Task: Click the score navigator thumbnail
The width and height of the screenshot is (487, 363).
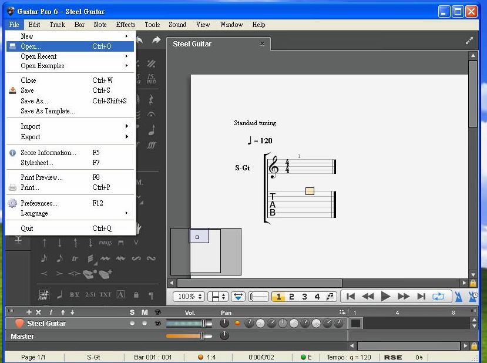Action: [x=206, y=251]
